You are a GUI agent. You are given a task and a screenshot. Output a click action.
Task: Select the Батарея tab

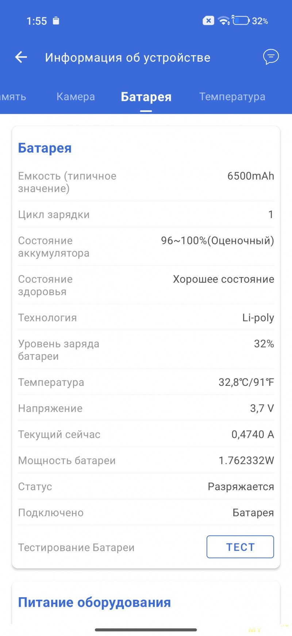point(146,97)
